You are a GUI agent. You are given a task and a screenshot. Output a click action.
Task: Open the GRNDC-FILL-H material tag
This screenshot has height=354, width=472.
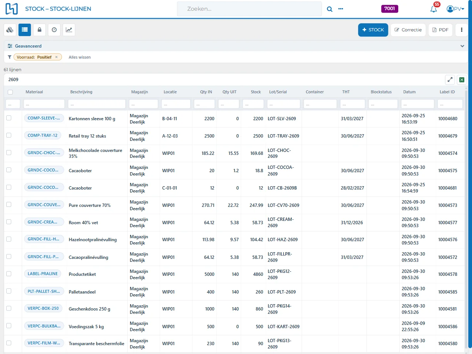pyautogui.click(x=44, y=239)
